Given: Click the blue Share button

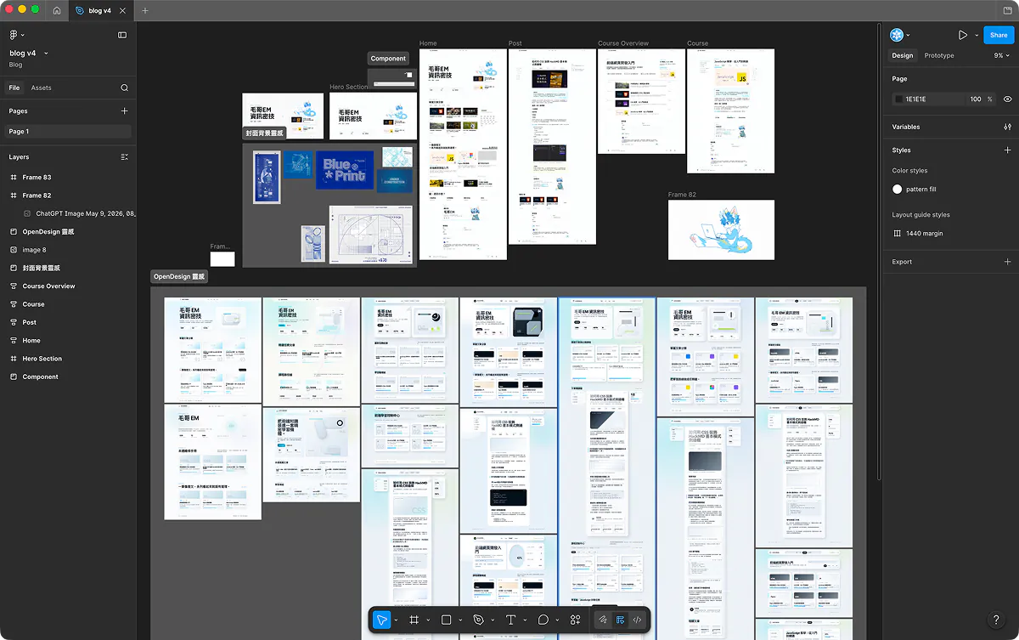Looking at the screenshot, I should pyautogui.click(x=999, y=35).
